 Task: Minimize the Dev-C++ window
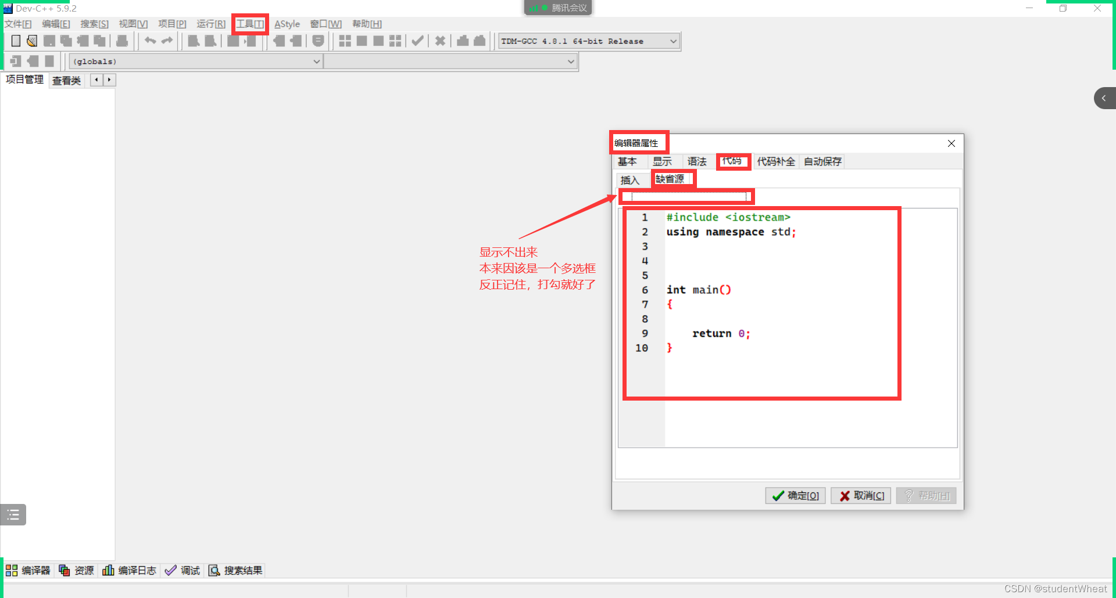click(1029, 8)
